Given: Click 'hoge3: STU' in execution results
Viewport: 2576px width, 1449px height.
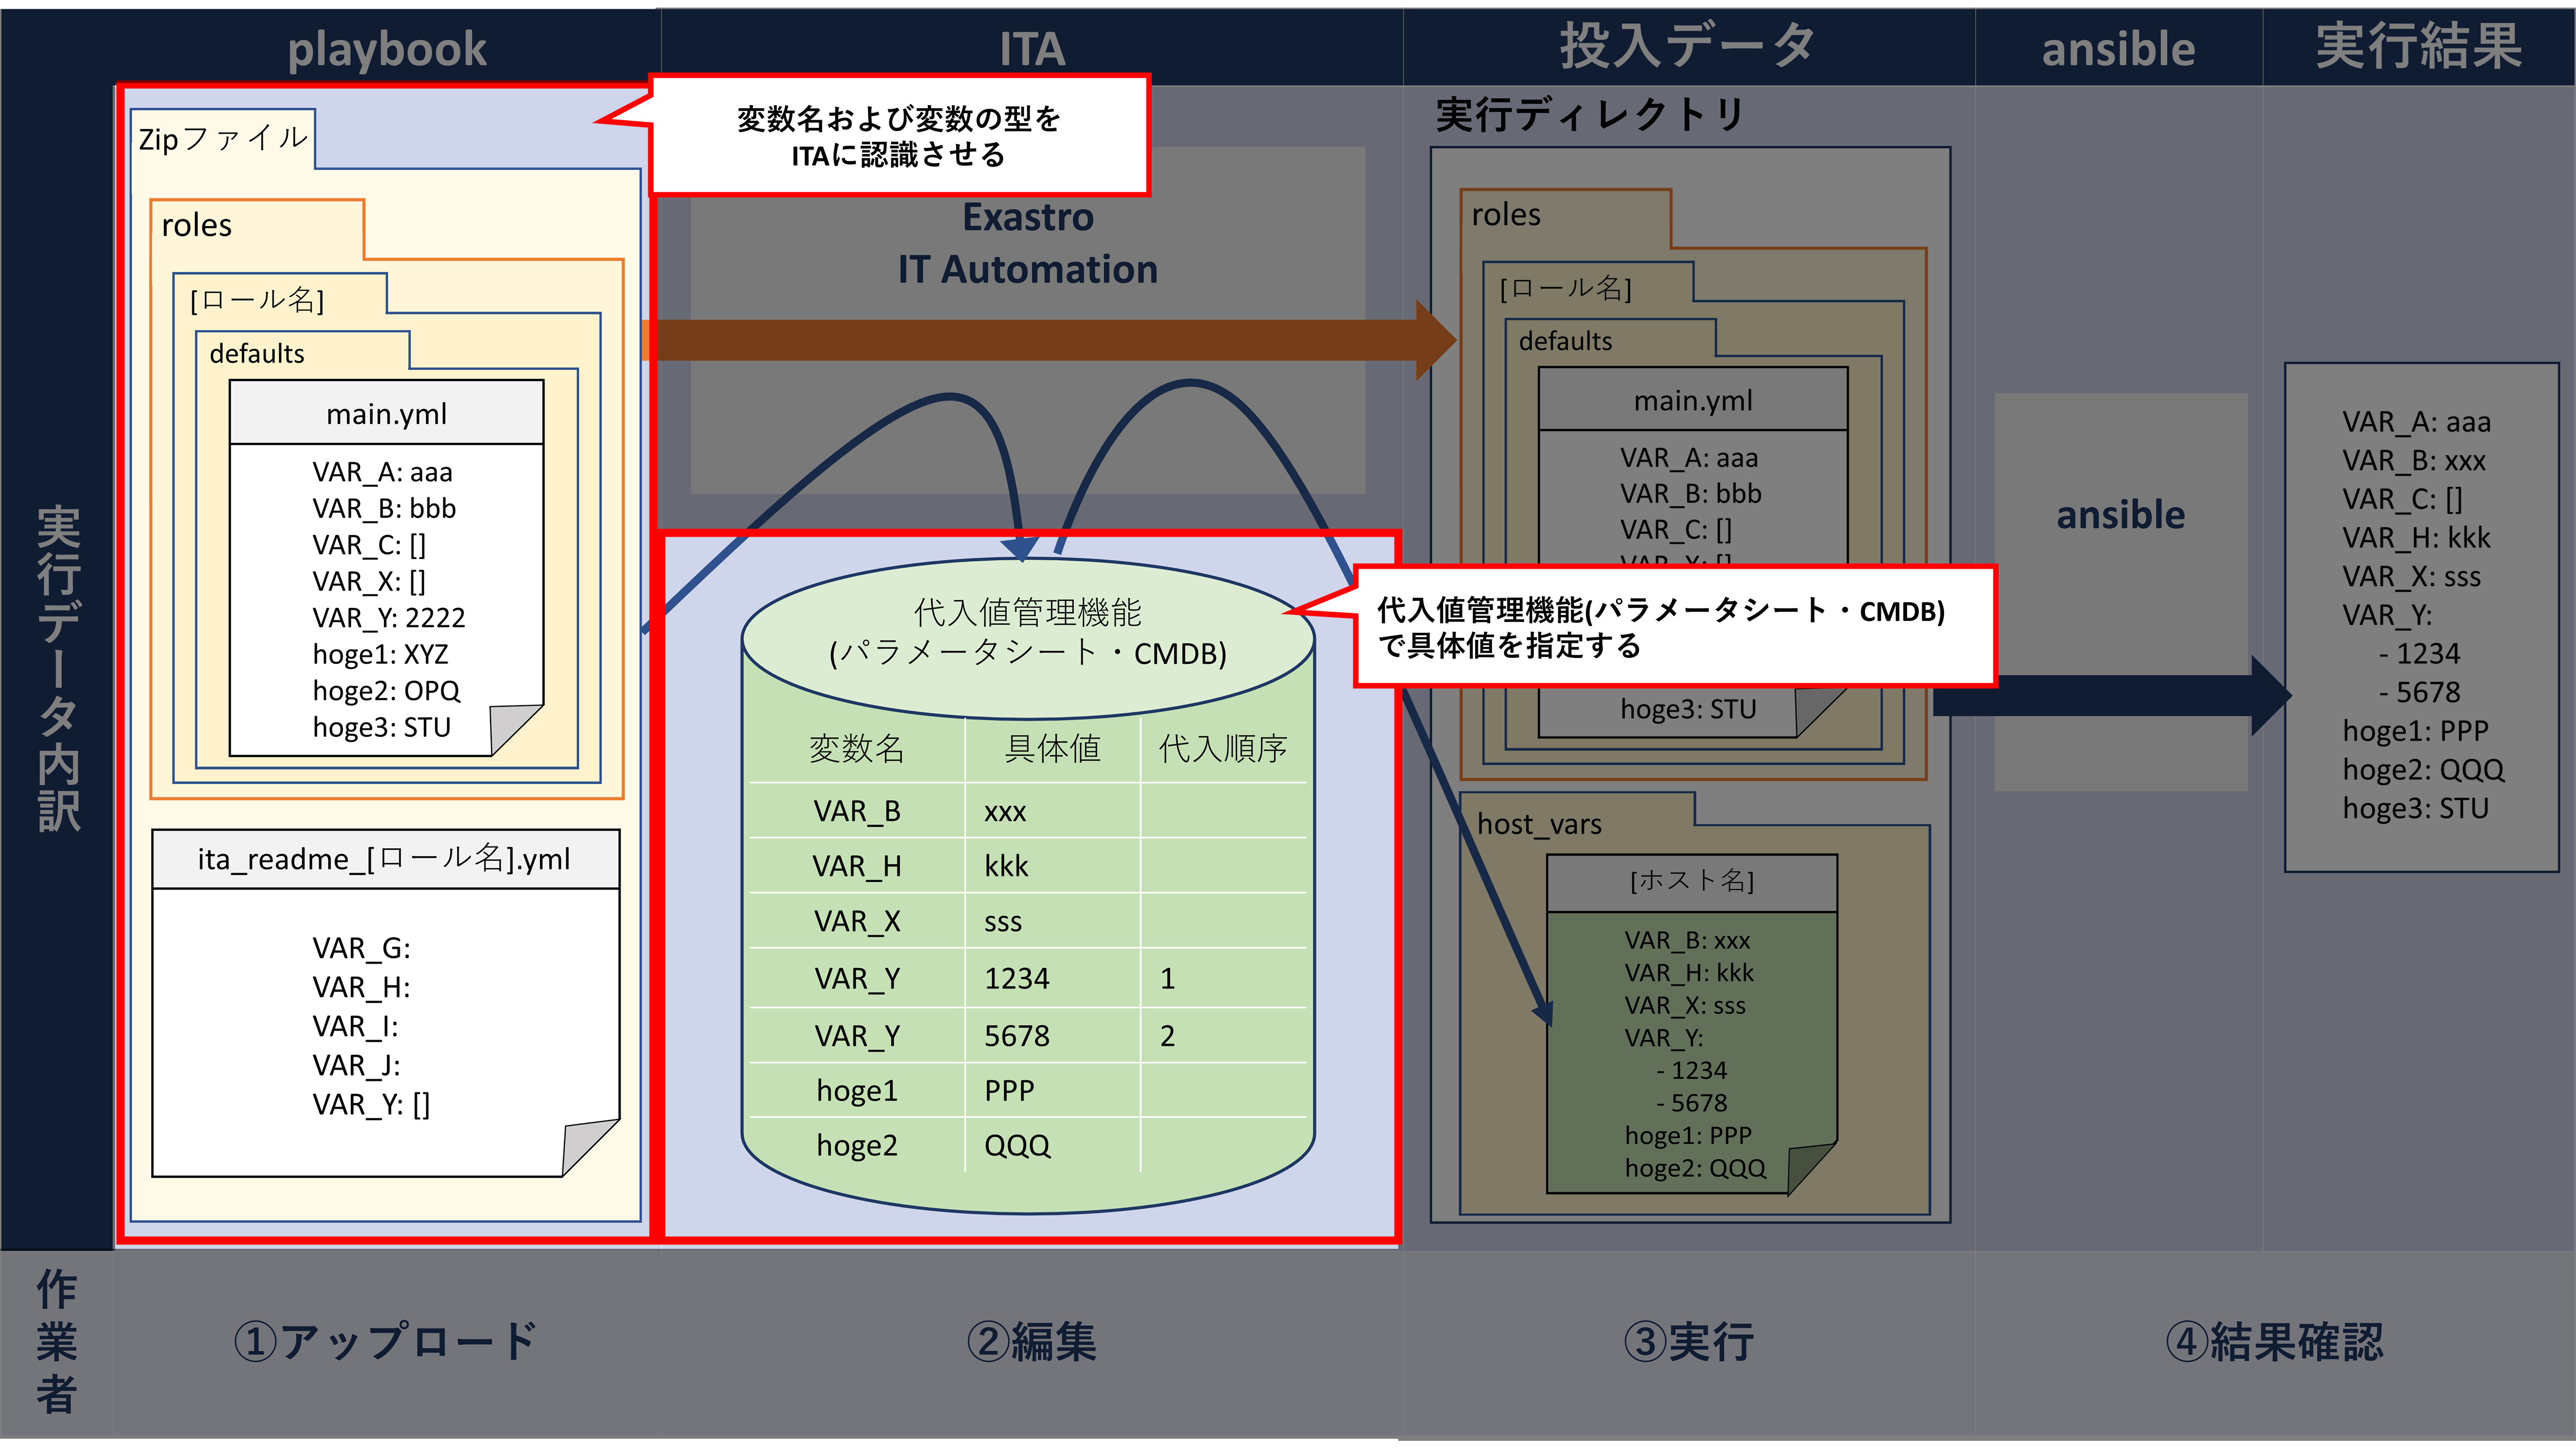Looking at the screenshot, I should click(2415, 807).
